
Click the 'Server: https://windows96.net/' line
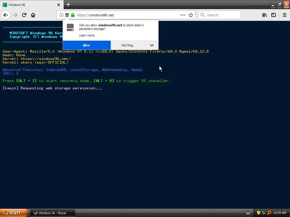(x=37, y=59)
